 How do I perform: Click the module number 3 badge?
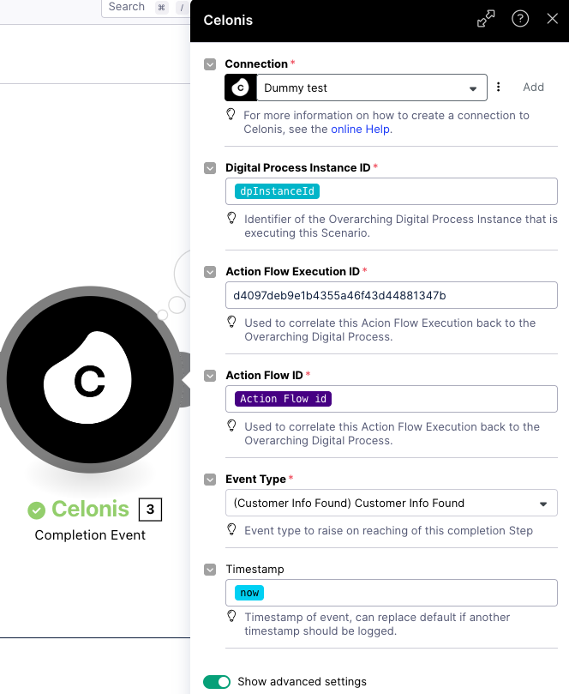(x=150, y=510)
